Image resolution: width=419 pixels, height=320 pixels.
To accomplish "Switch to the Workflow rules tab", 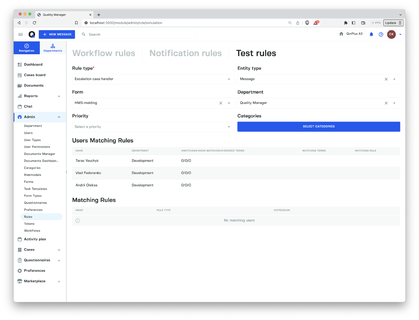I will [x=104, y=53].
